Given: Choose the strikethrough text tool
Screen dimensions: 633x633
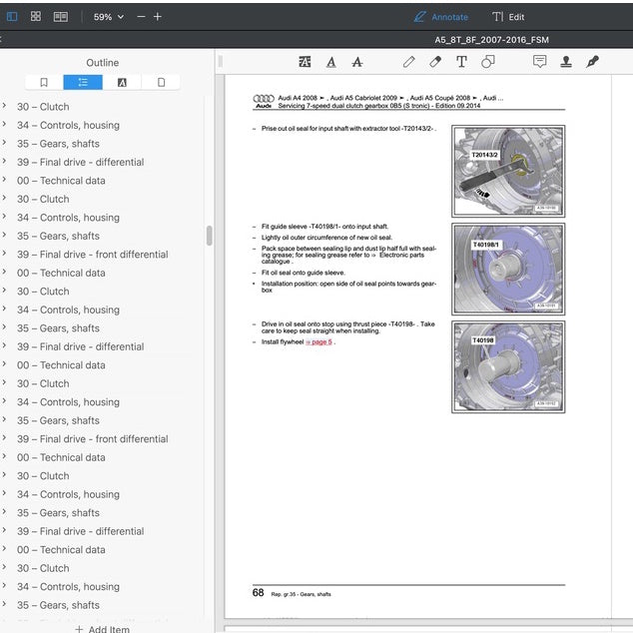Looking at the screenshot, I should pyautogui.click(x=357, y=62).
